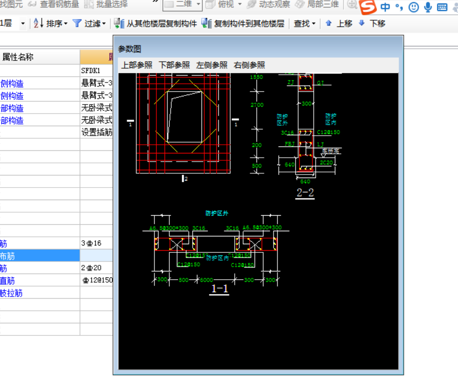Click the 1-1 section label in drawing
The width and height of the screenshot is (458, 382).
(219, 289)
